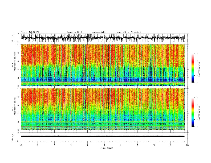Click the date text 'Apr. 11, 2017'
Viewport: 211px width, 163px height.
point(74,32)
